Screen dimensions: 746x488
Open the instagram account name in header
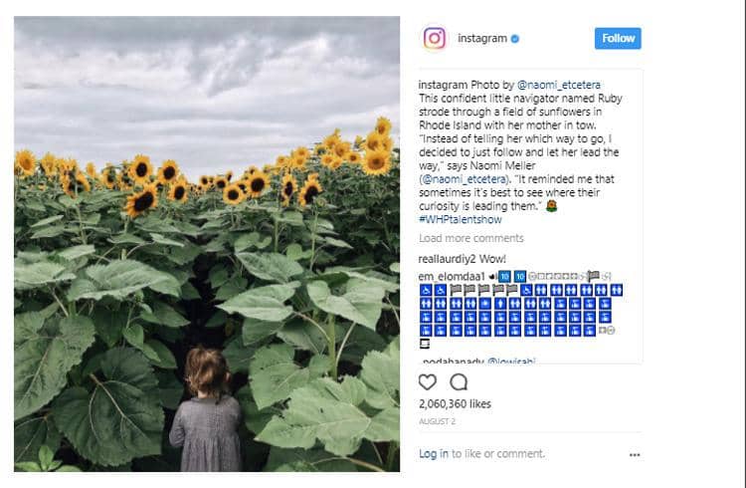tap(482, 39)
